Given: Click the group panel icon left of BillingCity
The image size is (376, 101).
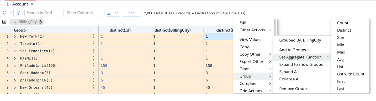Looking at the screenshot, I should point(4,22).
